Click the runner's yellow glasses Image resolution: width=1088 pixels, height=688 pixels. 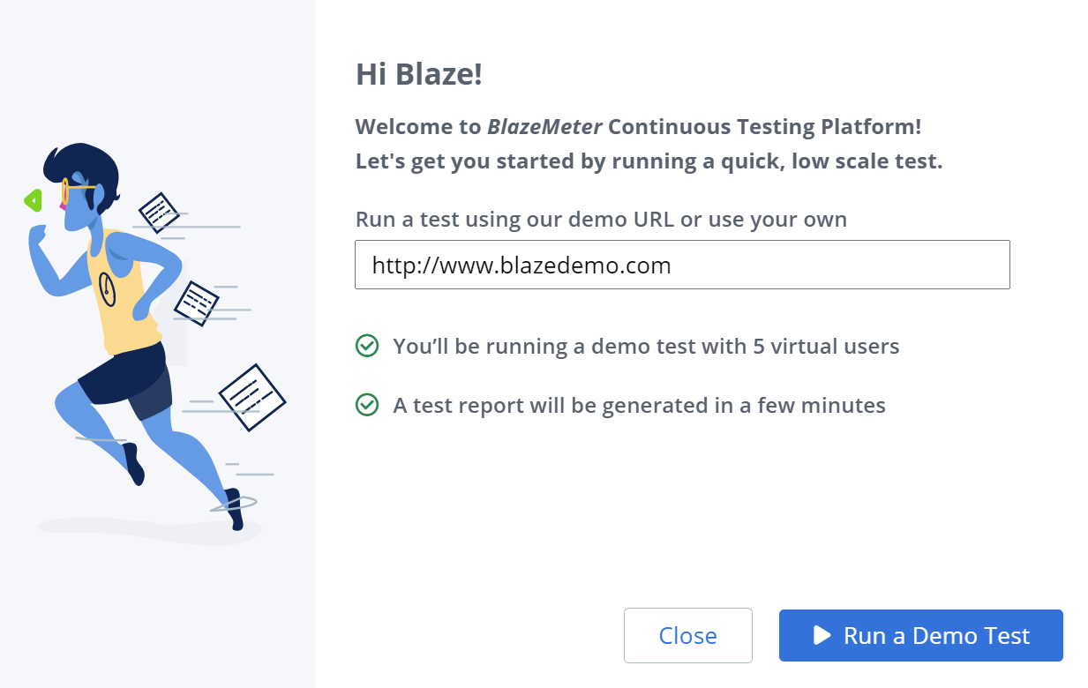[72, 189]
